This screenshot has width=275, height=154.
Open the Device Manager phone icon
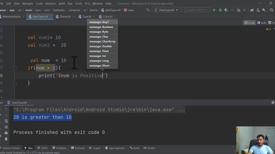258,10
